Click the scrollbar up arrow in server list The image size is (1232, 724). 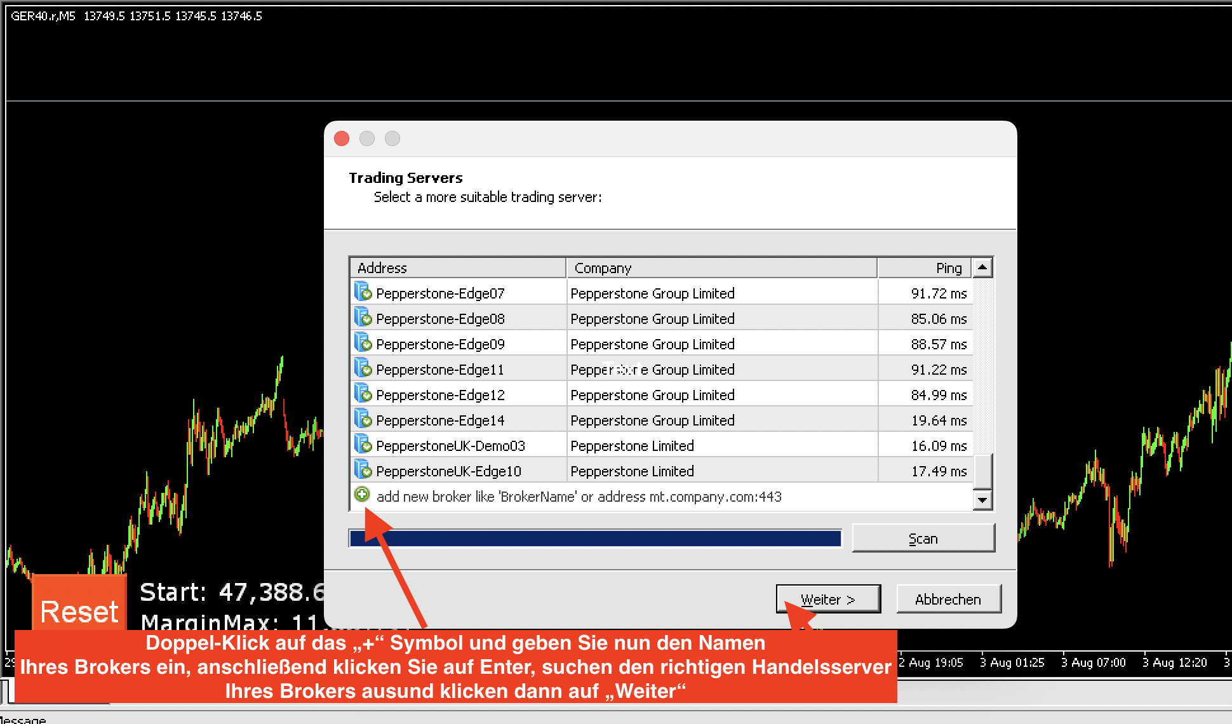982,267
